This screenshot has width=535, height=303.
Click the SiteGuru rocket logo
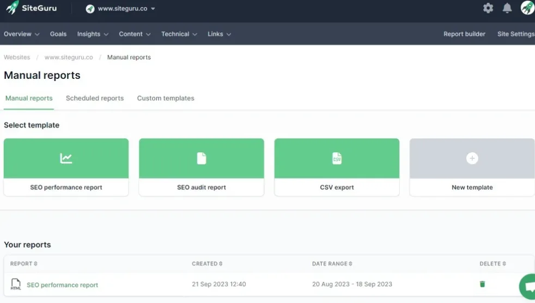(x=13, y=8)
